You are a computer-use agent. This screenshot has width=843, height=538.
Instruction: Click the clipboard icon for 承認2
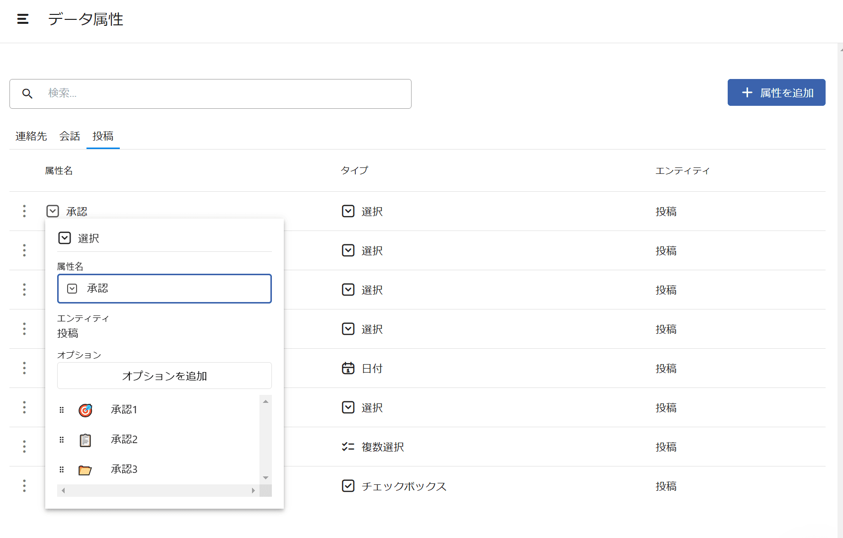(85, 440)
